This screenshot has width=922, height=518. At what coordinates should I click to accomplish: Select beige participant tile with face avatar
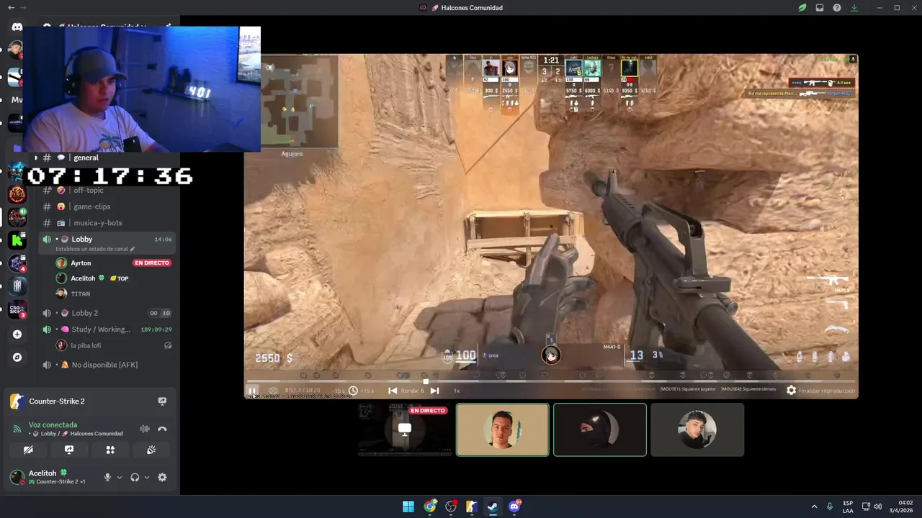pyautogui.click(x=503, y=430)
